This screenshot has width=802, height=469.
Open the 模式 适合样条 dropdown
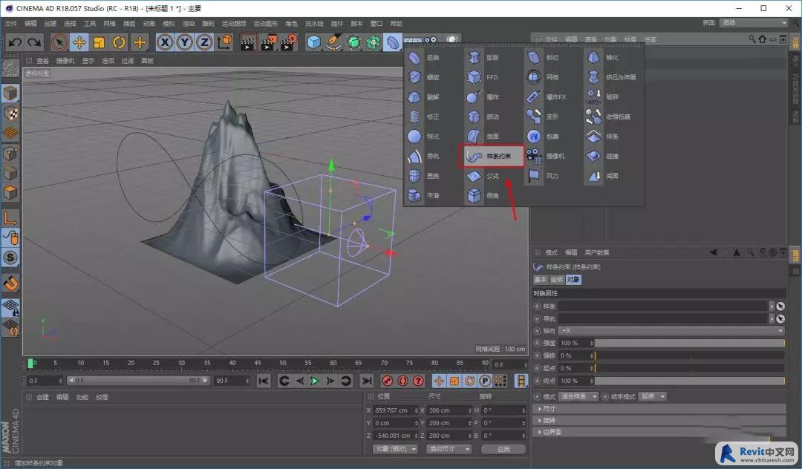578,396
